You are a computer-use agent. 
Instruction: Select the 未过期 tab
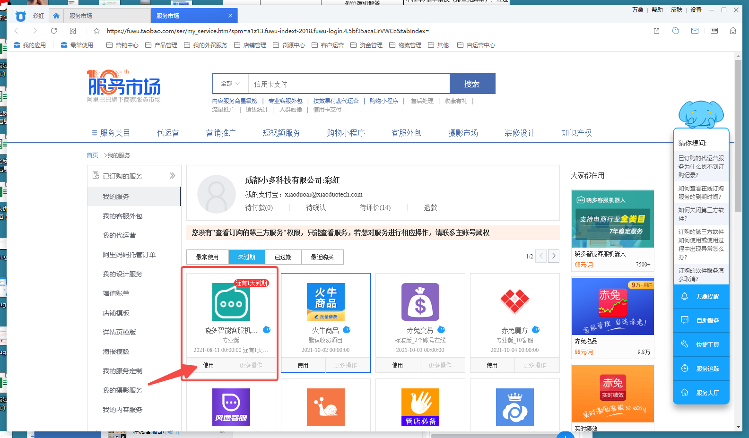[247, 257]
